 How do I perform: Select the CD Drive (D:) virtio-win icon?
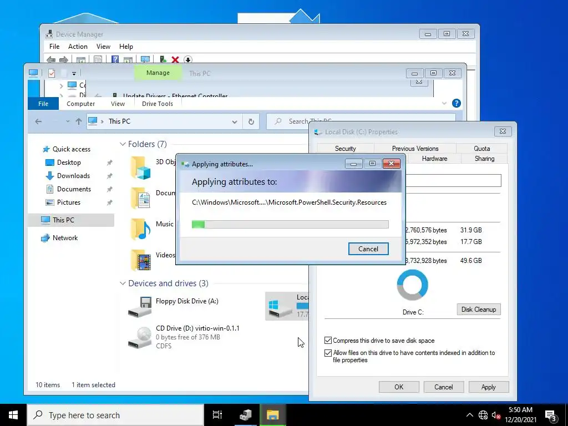click(x=140, y=338)
